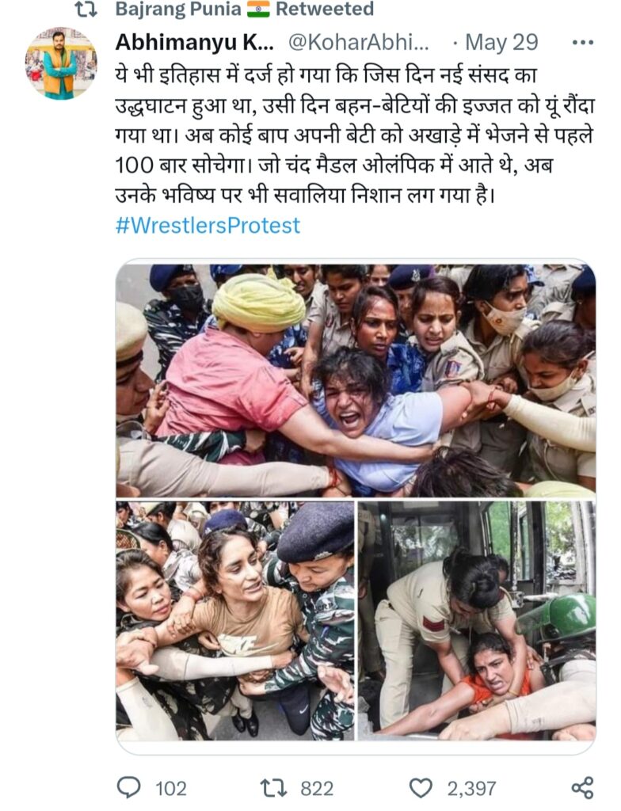621x811 pixels.
Task: Like the tweet with the heart icon
Action: click(421, 788)
